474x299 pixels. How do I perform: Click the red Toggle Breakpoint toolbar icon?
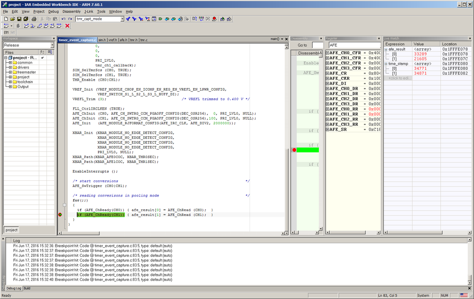[214, 19]
